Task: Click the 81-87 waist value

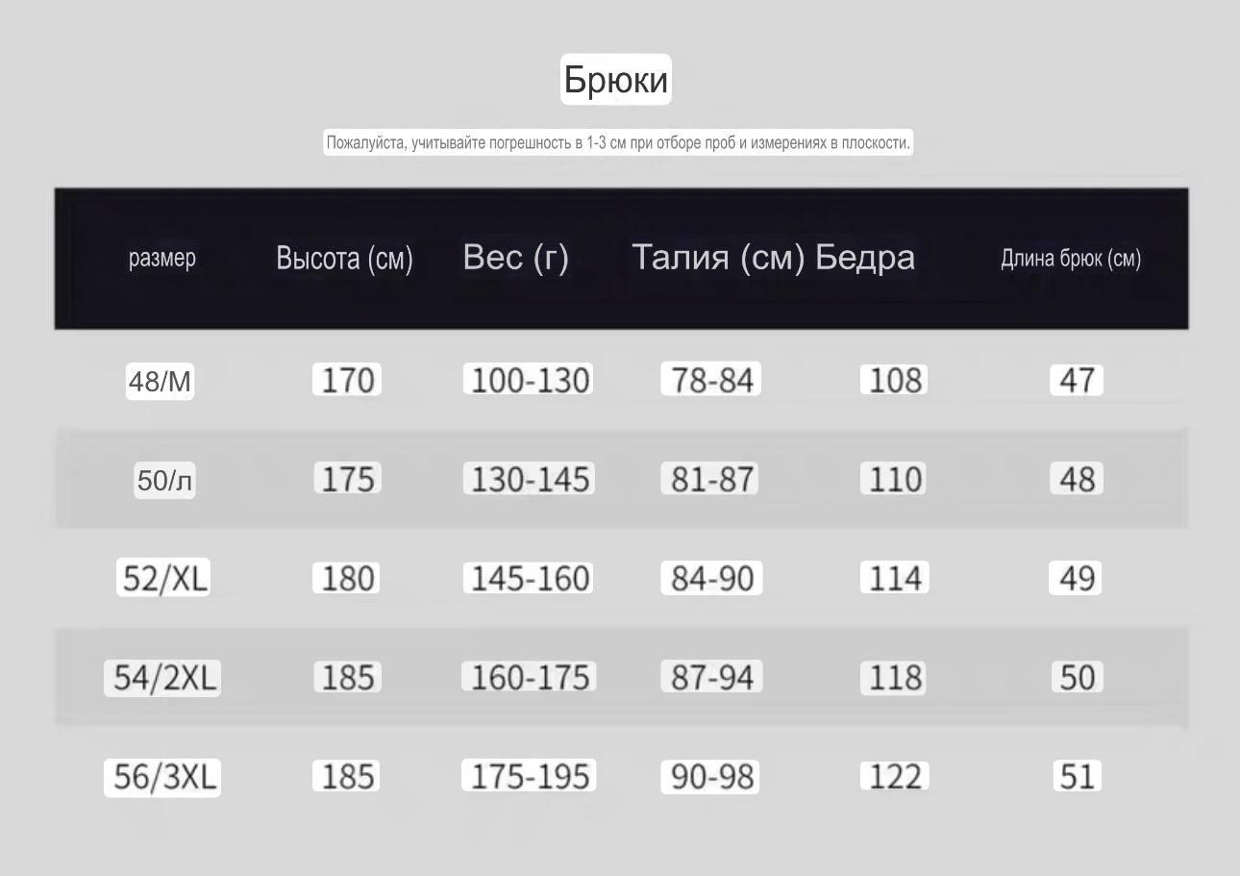Action: pyautogui.click(x=710, y=479)
